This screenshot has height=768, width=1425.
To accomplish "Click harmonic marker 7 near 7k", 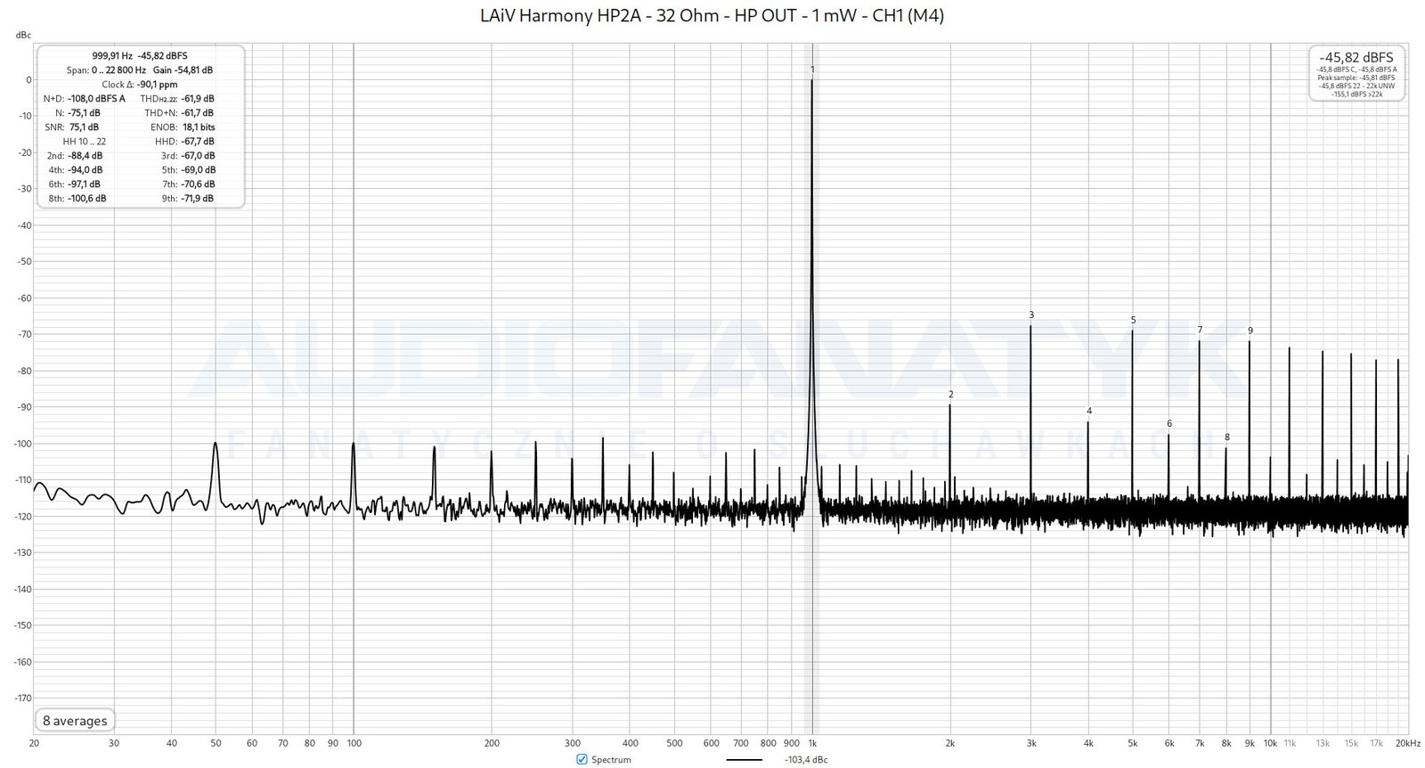I will [1200, 330].
